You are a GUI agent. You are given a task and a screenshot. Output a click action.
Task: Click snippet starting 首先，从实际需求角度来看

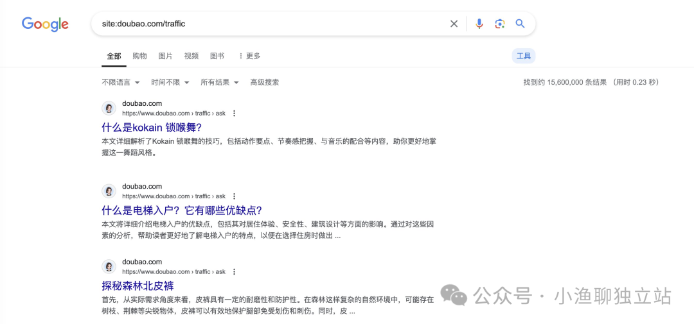pos(268,305)
